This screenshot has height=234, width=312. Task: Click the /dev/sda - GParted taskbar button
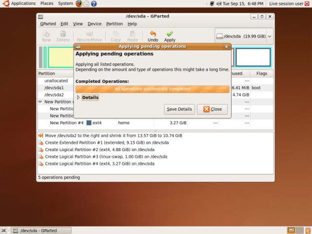coord(41,231)
